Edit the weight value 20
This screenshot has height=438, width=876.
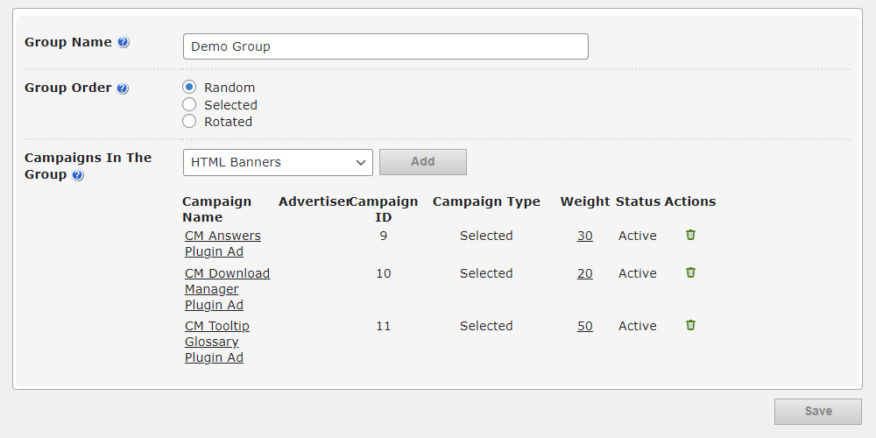(x=584, y=273)
